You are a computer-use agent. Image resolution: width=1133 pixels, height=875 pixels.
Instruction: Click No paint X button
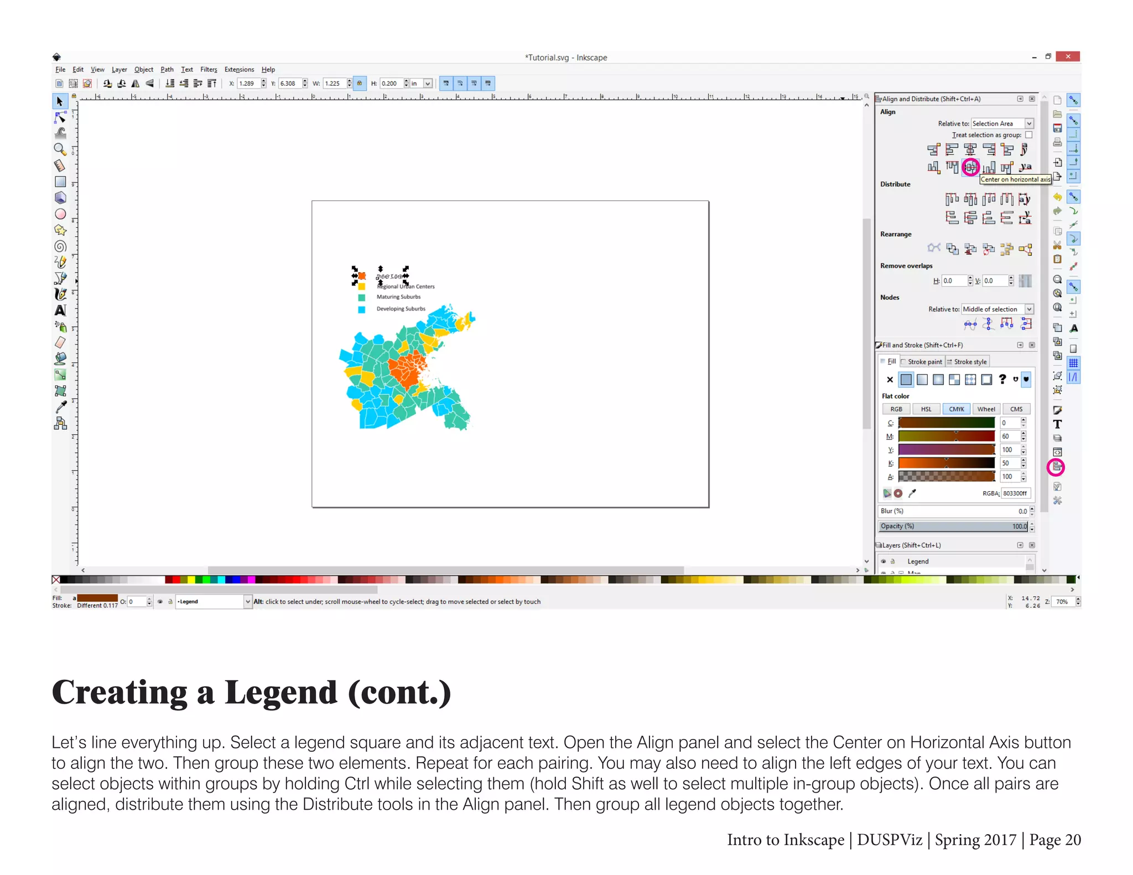890,379
